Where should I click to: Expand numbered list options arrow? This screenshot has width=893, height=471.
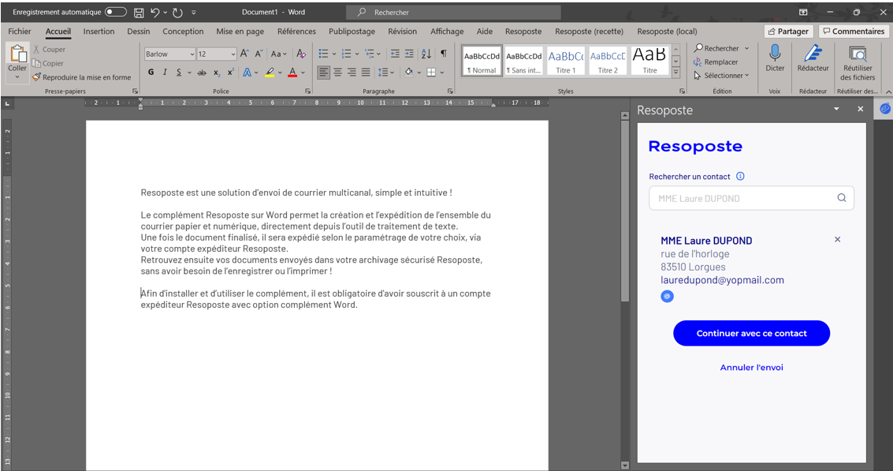pos(356,54)
